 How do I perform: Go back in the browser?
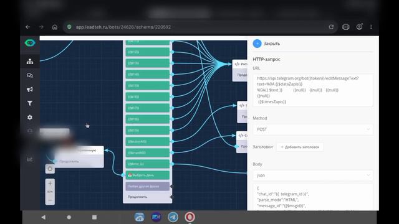pos(28,27)
